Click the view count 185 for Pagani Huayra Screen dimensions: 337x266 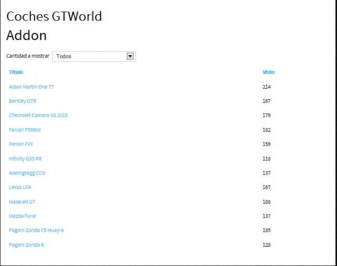click(x=266, y=230)
